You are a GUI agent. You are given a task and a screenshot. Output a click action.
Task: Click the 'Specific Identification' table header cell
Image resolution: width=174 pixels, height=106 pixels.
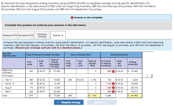[x=14, y=55]
